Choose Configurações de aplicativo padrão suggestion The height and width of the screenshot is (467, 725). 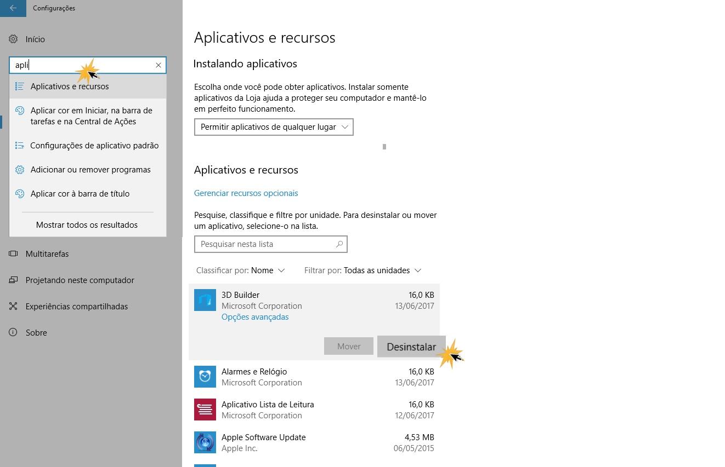click(88, 146)
